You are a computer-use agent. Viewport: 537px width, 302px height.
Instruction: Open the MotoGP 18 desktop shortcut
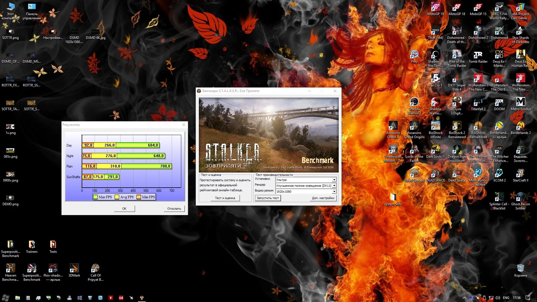click(457, 9)
